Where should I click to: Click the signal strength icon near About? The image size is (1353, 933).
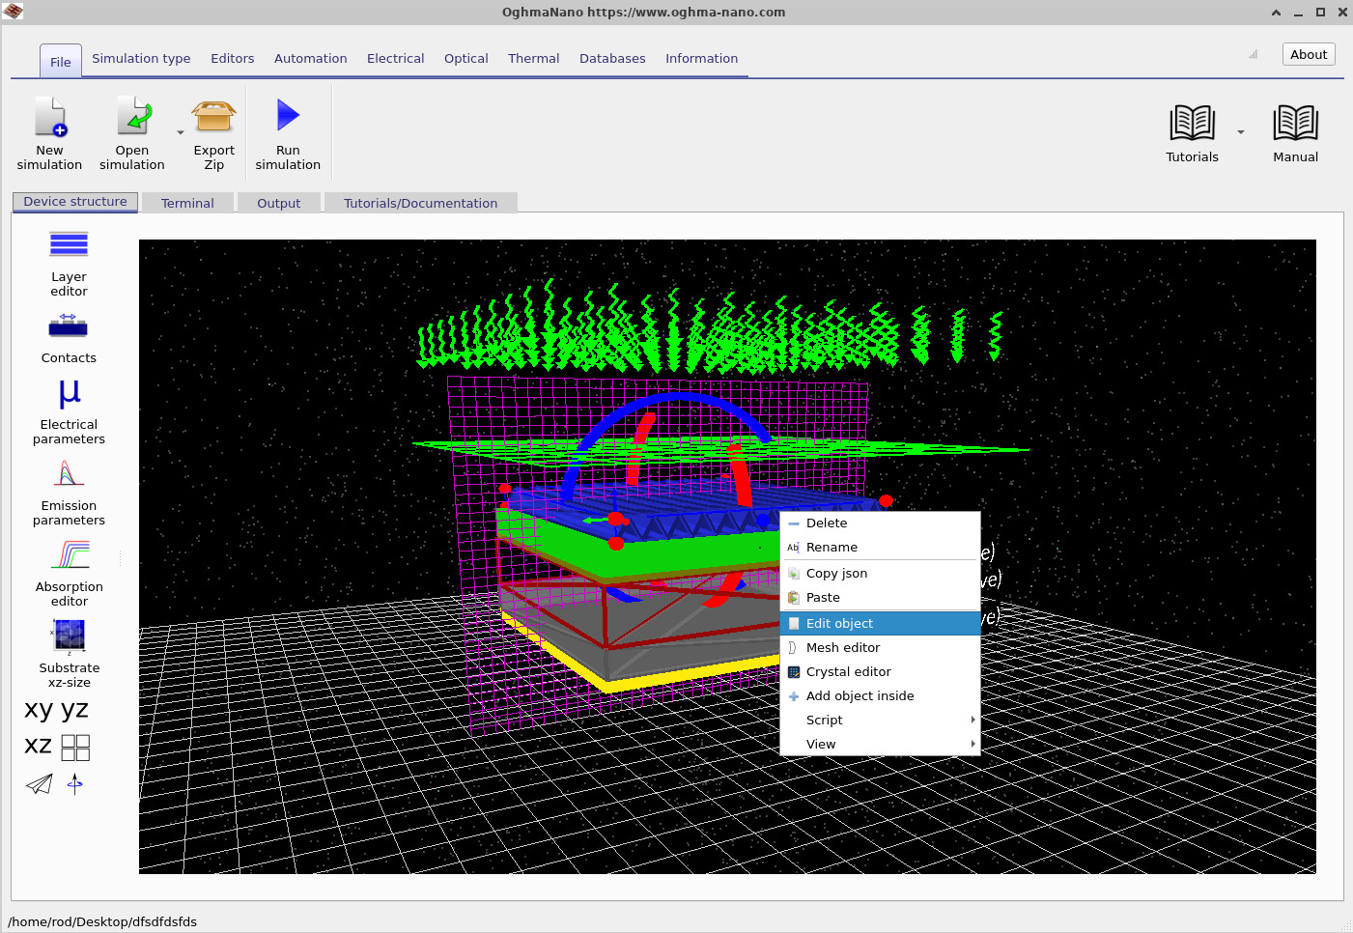point(1253,54)
